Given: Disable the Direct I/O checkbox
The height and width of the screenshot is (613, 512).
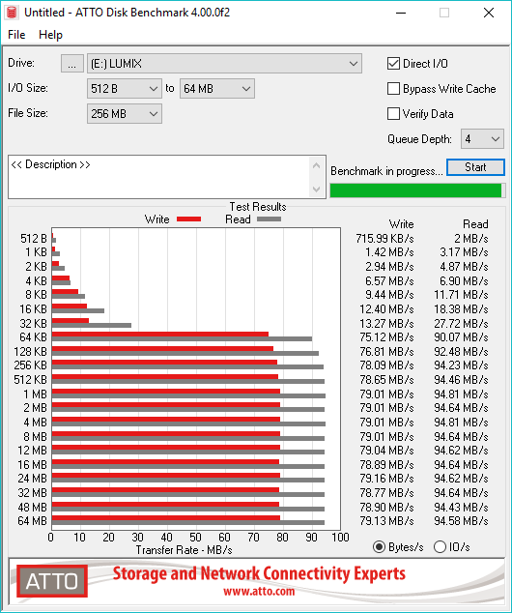Looking at the screenshot, I should tap(393, 64).
